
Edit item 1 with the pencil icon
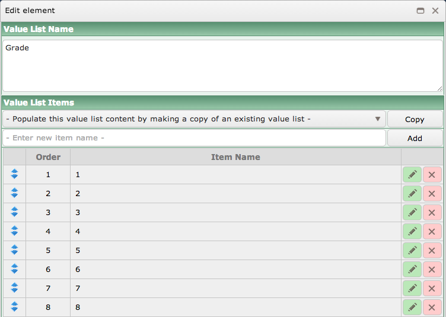click(x=412, y=175)
